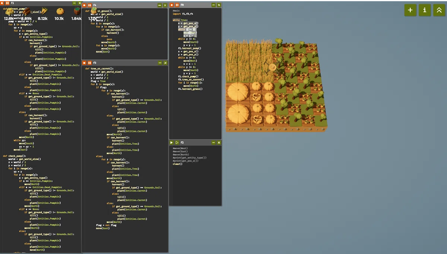This screenshot has height=254, width=447.
Task: Click 'def check_pump():' line in f1
Action: click(x=15, y=156)
